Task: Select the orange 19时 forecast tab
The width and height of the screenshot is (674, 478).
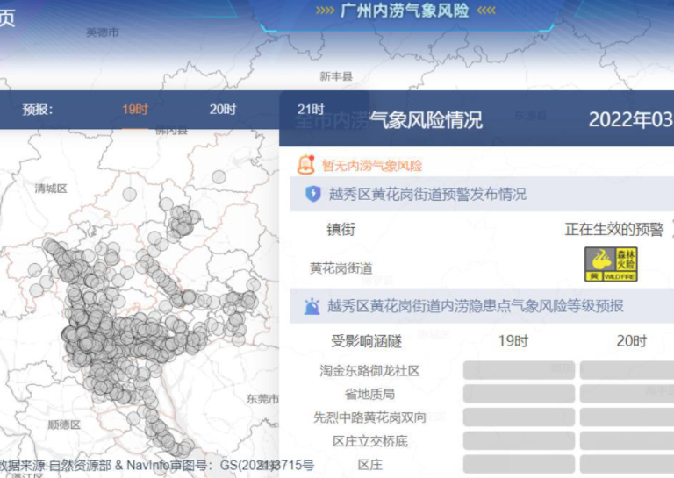Action: (135, 110)
